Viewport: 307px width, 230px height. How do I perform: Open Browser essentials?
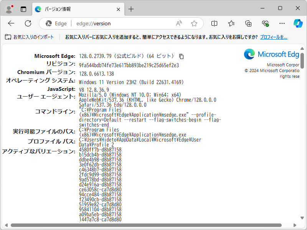tap(266, 23)
